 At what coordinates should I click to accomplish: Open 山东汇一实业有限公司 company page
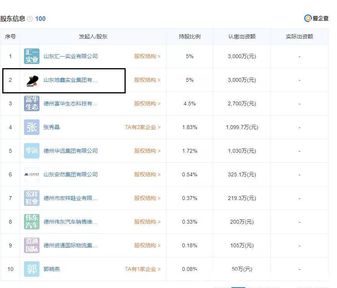point(70,56)
